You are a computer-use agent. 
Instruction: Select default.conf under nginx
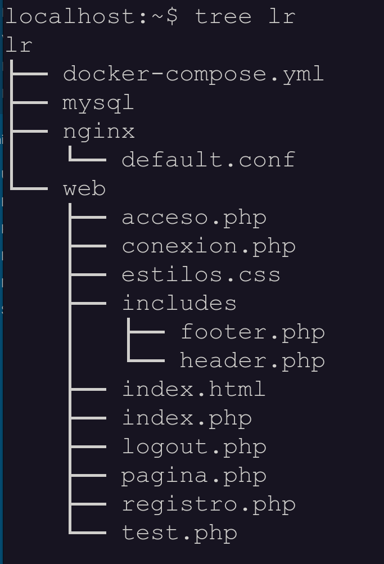coord(209,160)
